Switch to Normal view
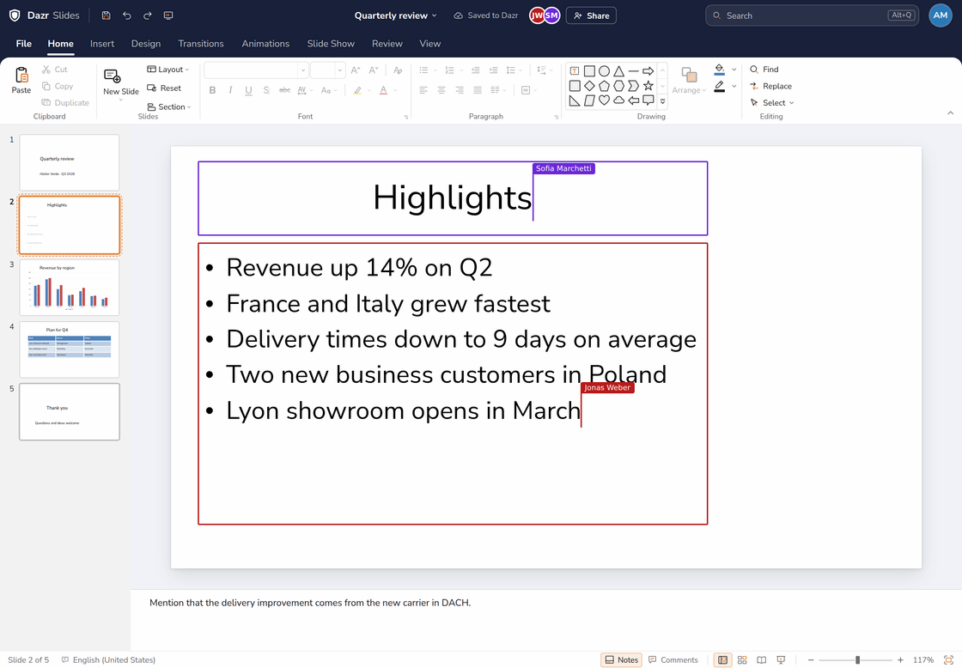 point(722,660)
